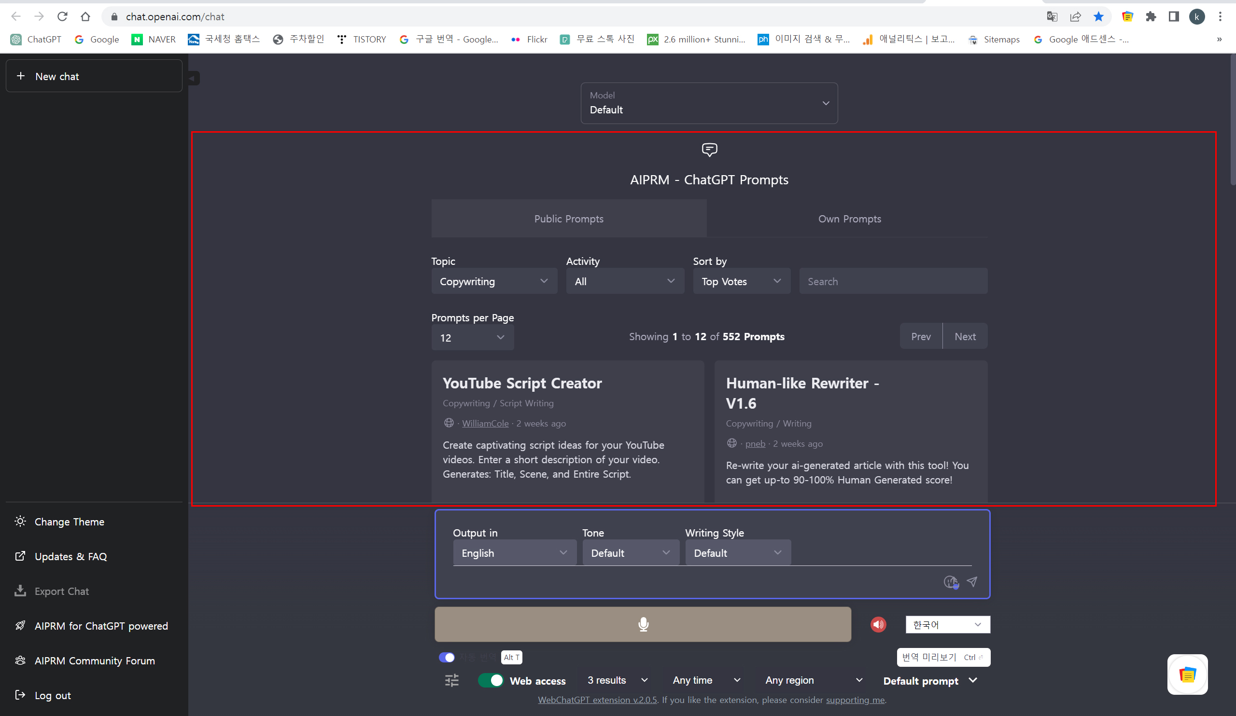Click the yellow shield extension icon
Screen dimensions: 1236x716
click(x=1127, y=17)
